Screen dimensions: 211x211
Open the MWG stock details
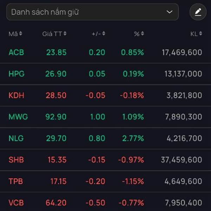click(18, 117)
